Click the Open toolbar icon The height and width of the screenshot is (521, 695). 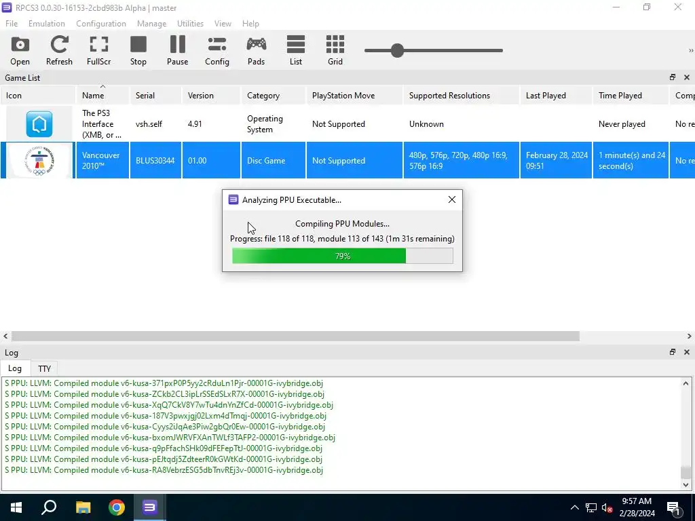click(x=20, y=50)
